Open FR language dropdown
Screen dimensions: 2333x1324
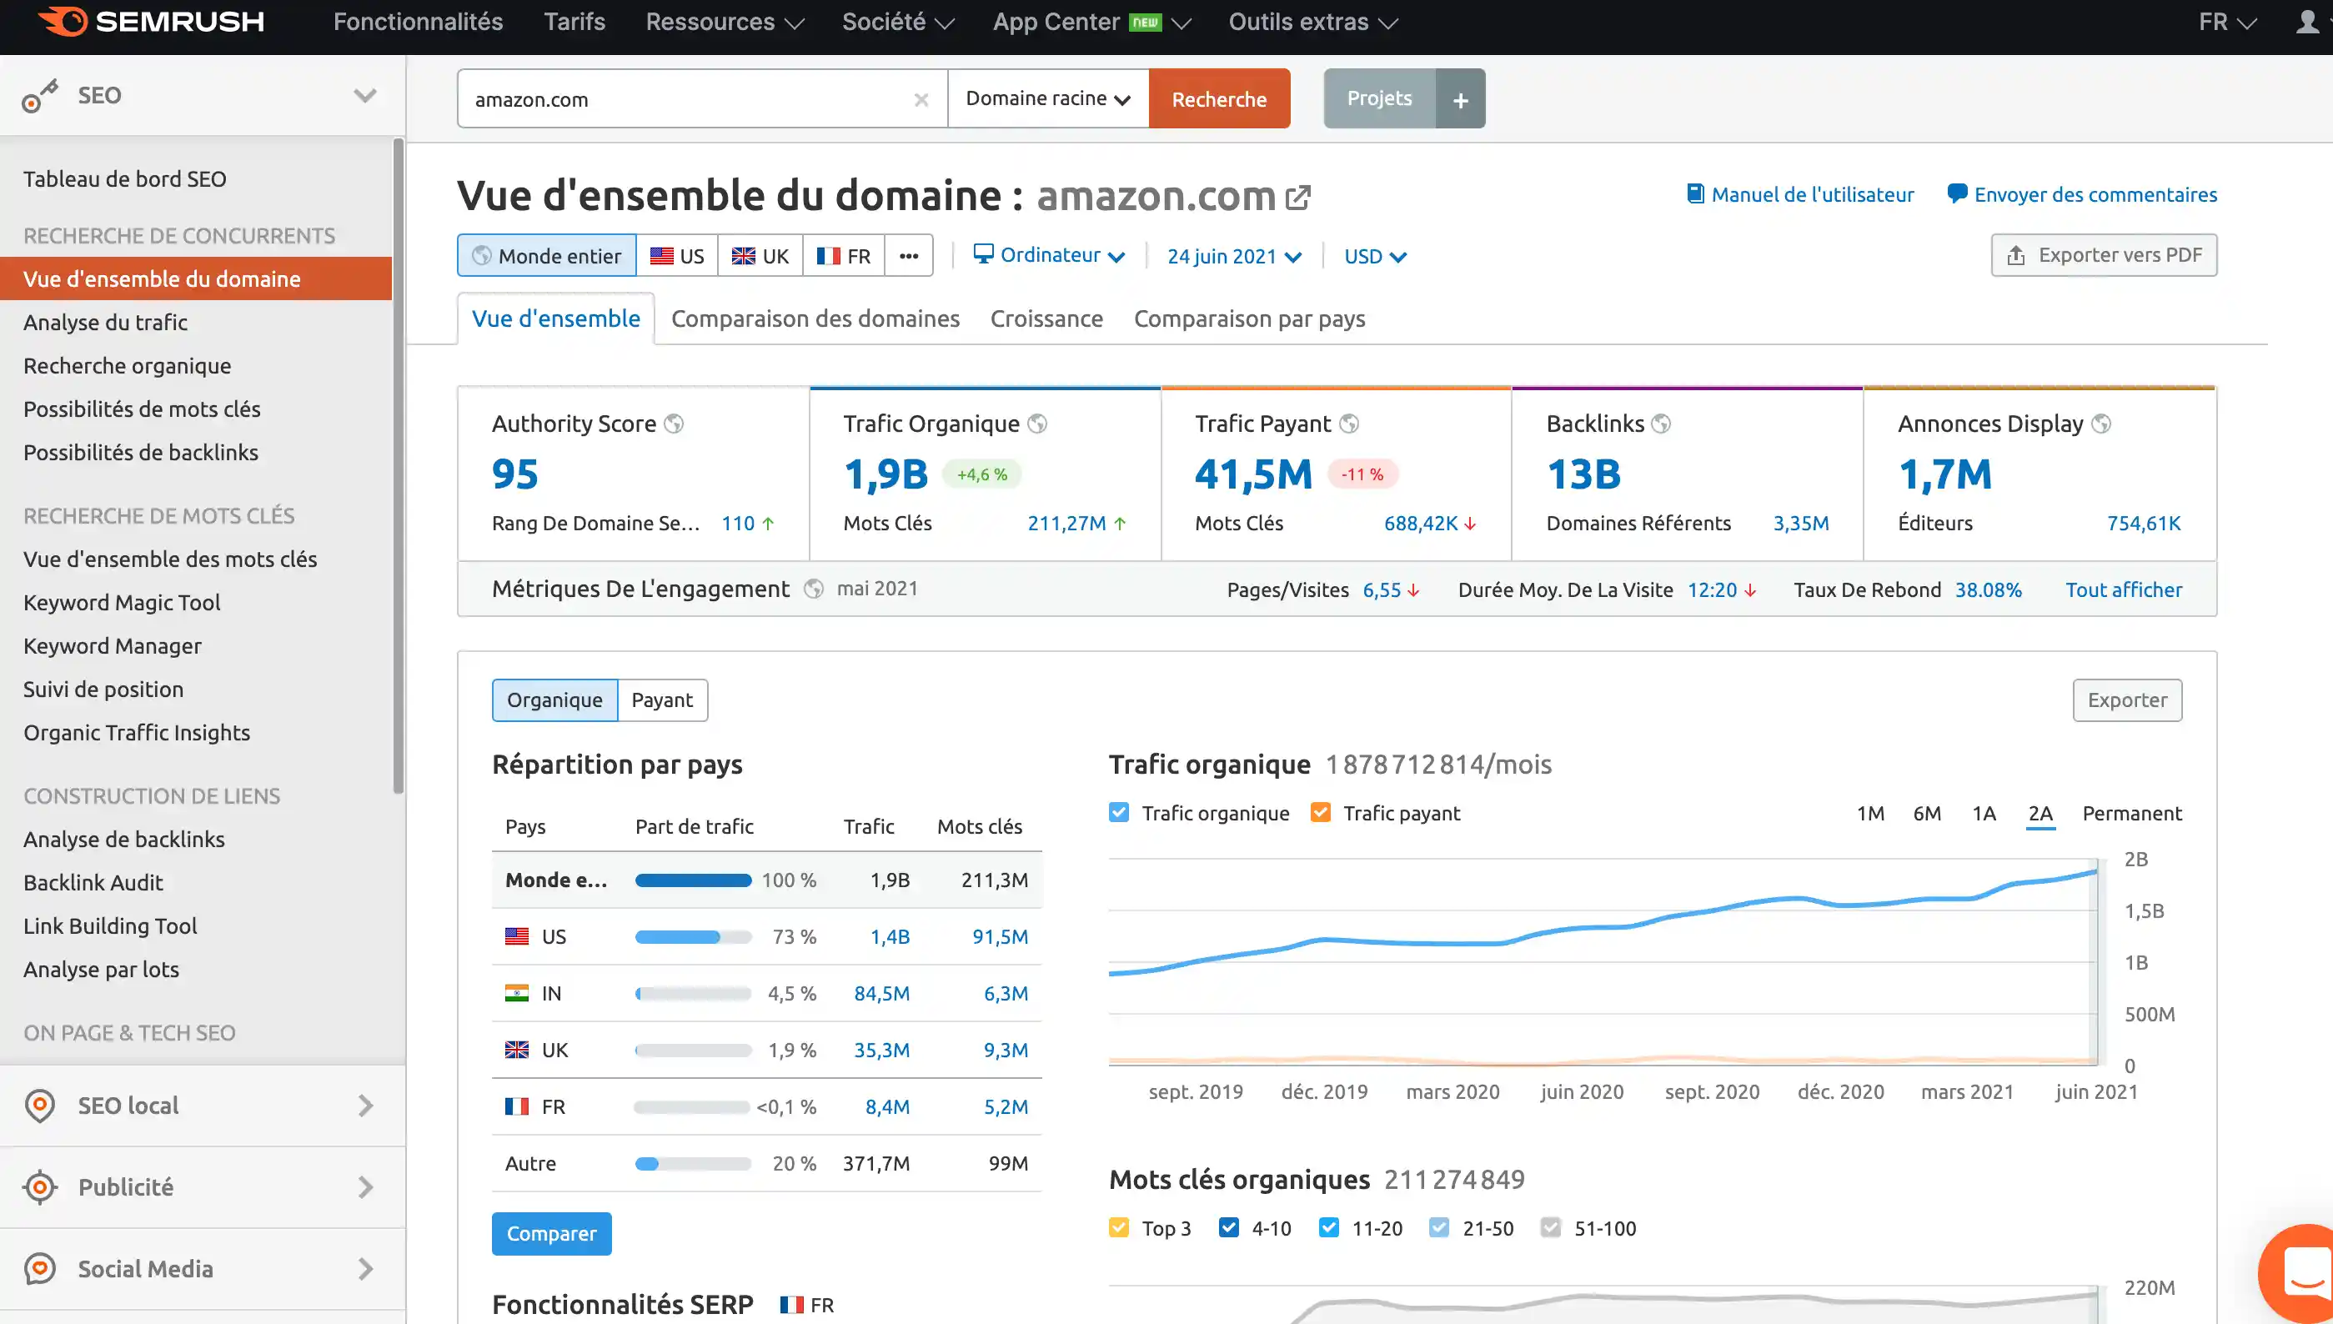(2228, 22)
